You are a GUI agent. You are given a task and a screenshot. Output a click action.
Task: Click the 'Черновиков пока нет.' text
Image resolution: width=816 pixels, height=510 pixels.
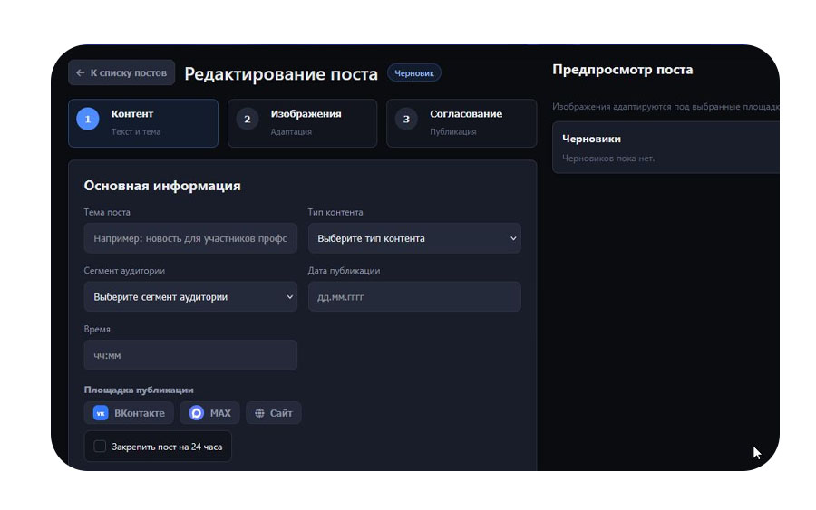tap(608, 158)
